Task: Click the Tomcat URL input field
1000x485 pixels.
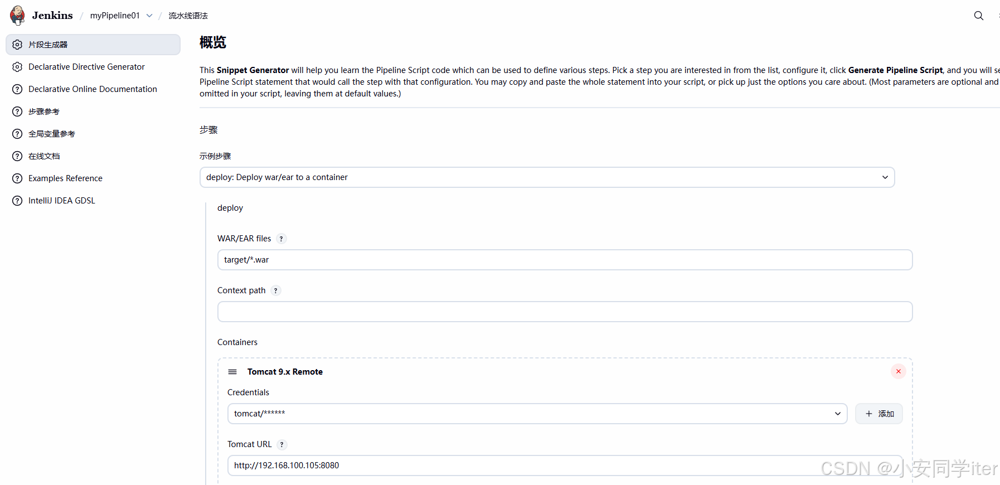Action: pyautogui.click(x=564, y=465)
